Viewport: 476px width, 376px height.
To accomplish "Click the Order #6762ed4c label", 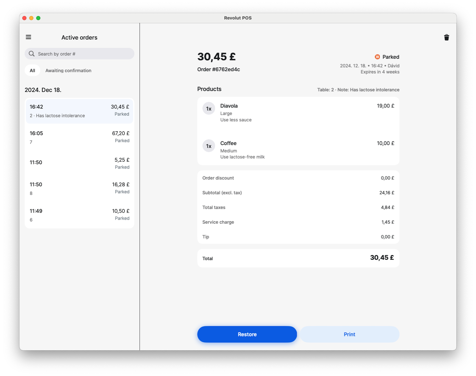I will [219, 70].
